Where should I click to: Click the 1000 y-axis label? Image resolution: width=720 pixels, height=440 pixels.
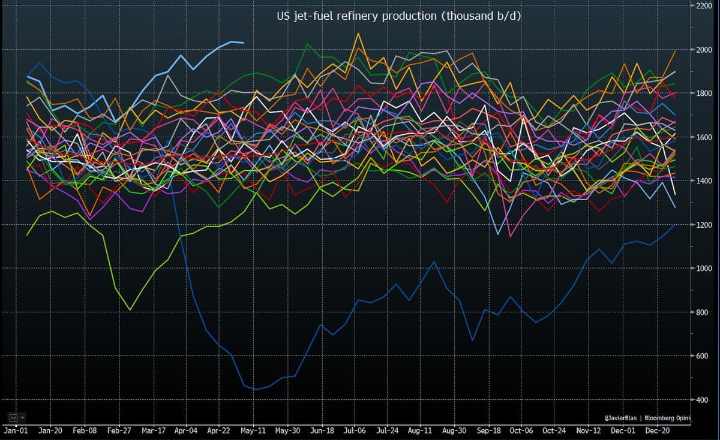coord(704,268)
